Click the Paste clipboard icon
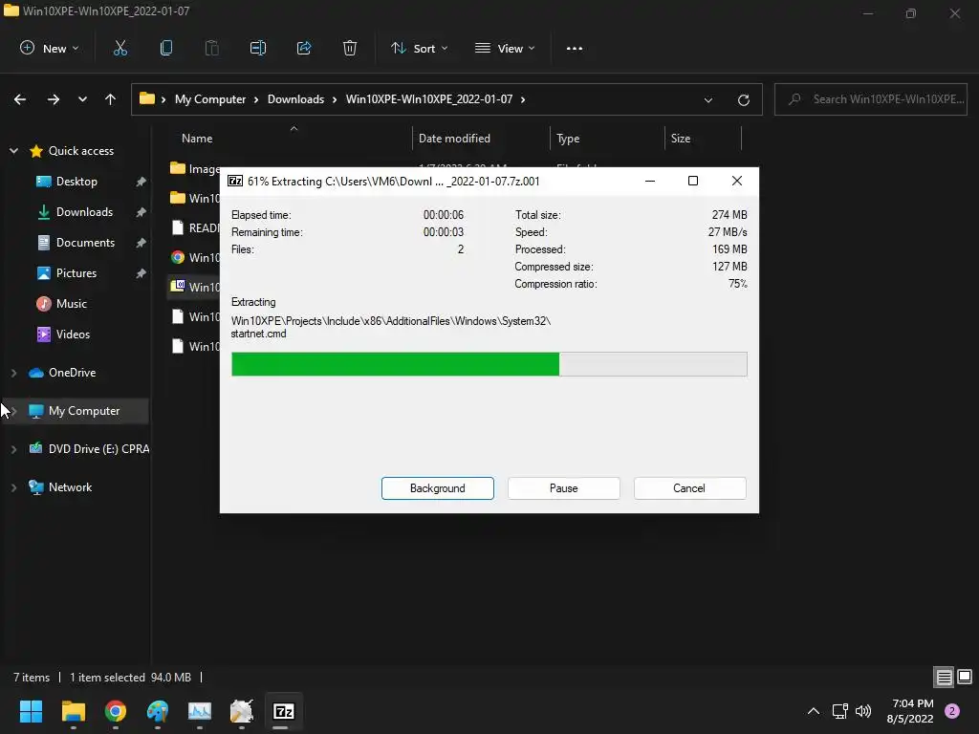Screen dimensions: 979x734 211,48
